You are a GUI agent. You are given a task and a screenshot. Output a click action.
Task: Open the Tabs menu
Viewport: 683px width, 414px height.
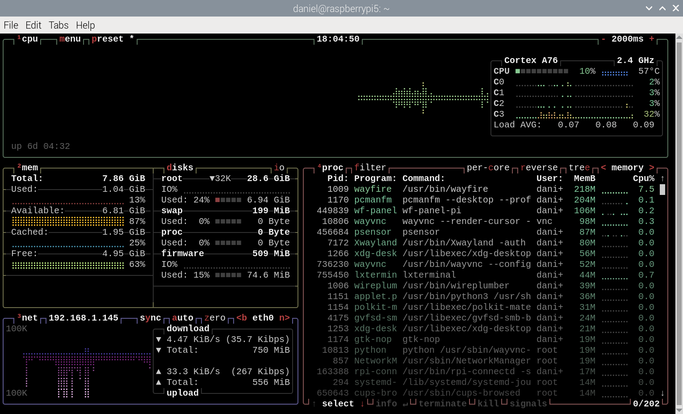point(59,25)
